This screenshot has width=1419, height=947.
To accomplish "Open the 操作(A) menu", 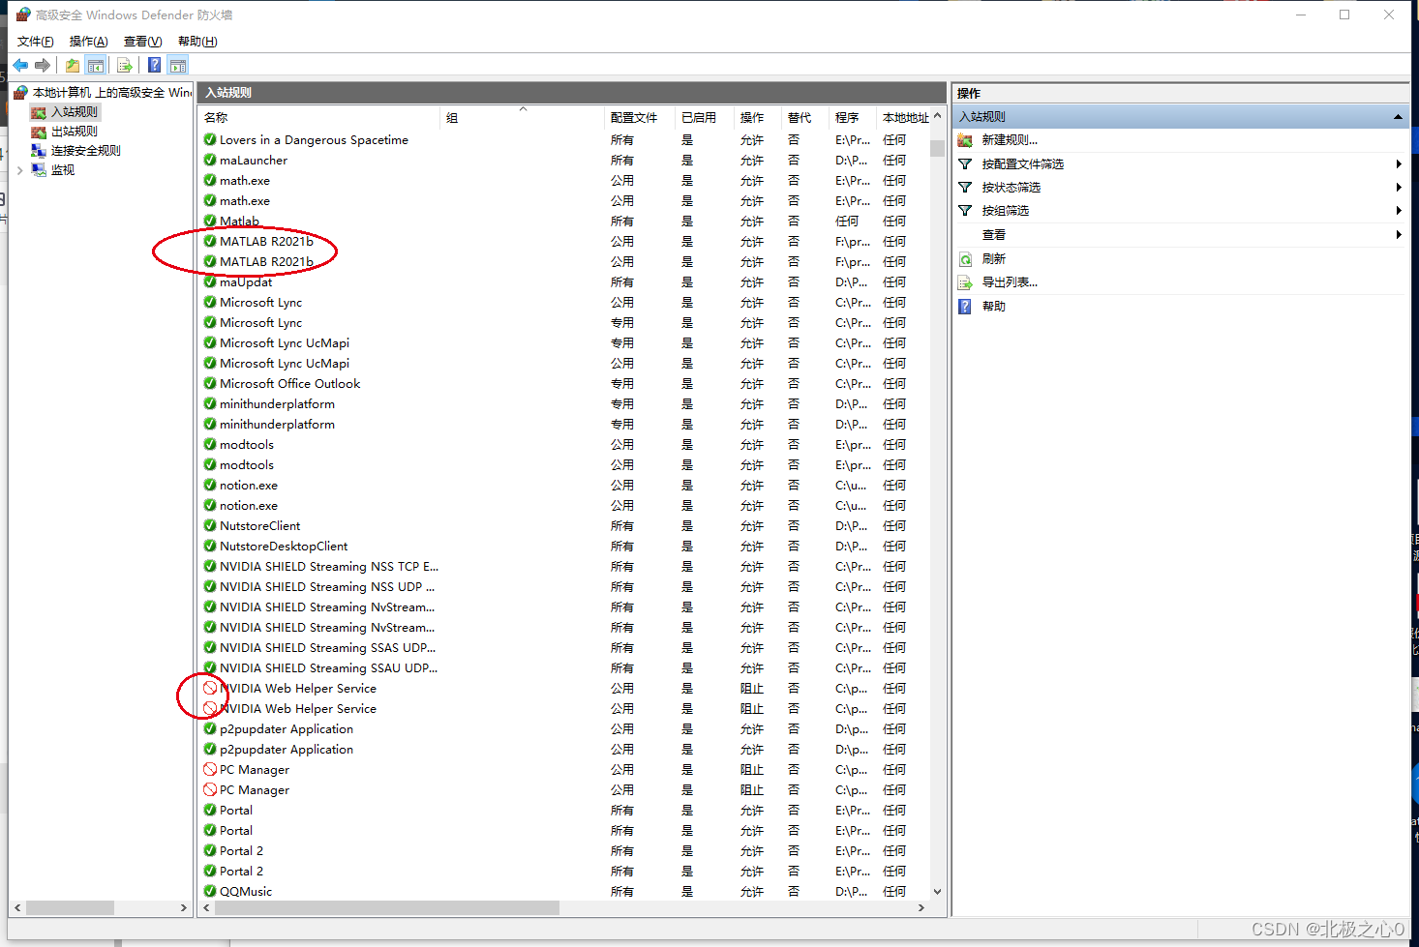I will click(x=89, y=42).
